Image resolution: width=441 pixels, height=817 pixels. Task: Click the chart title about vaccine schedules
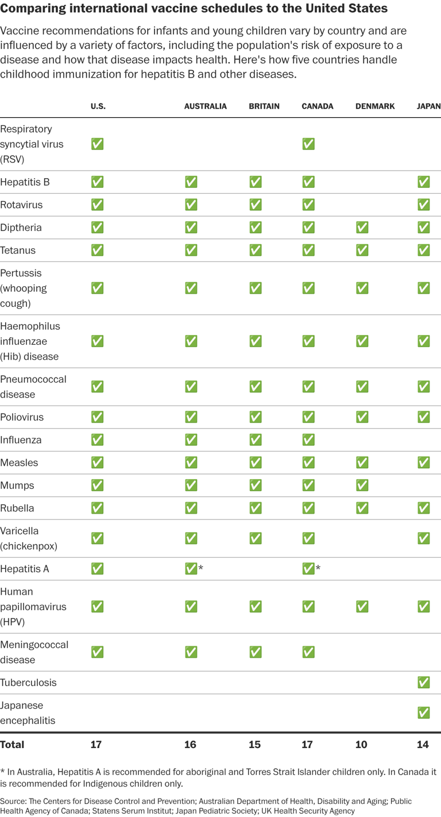point(194,9)
